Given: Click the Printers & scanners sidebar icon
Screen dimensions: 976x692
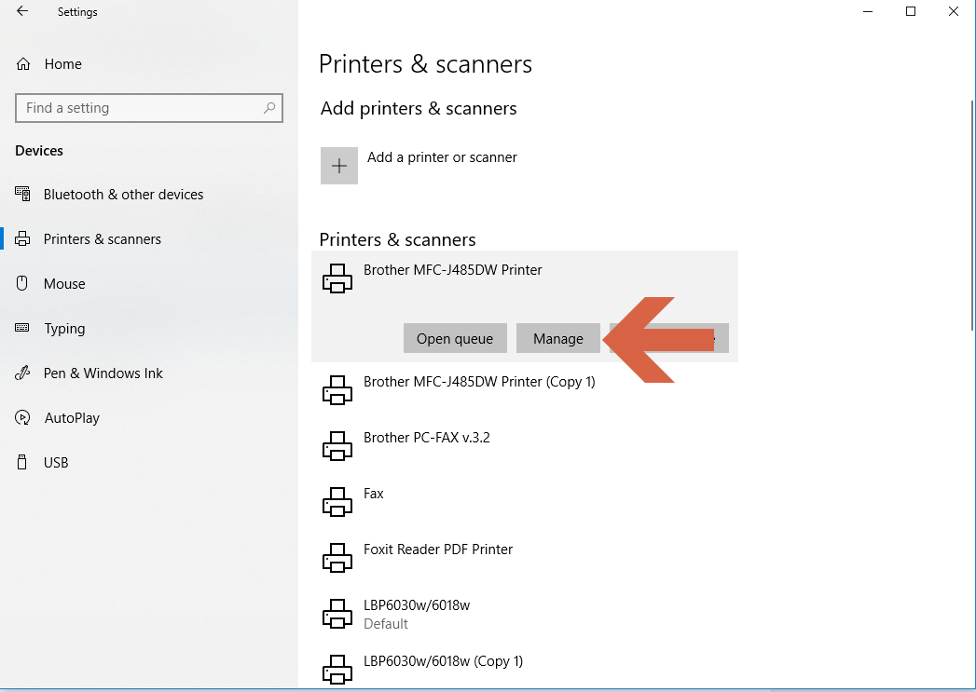Looking at the screenshot, I should [22, 238].
